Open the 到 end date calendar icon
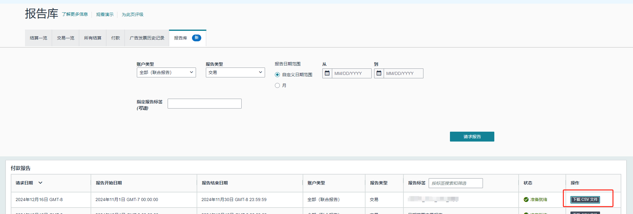This screenshot has height=214, width=633. pos(379,73)
